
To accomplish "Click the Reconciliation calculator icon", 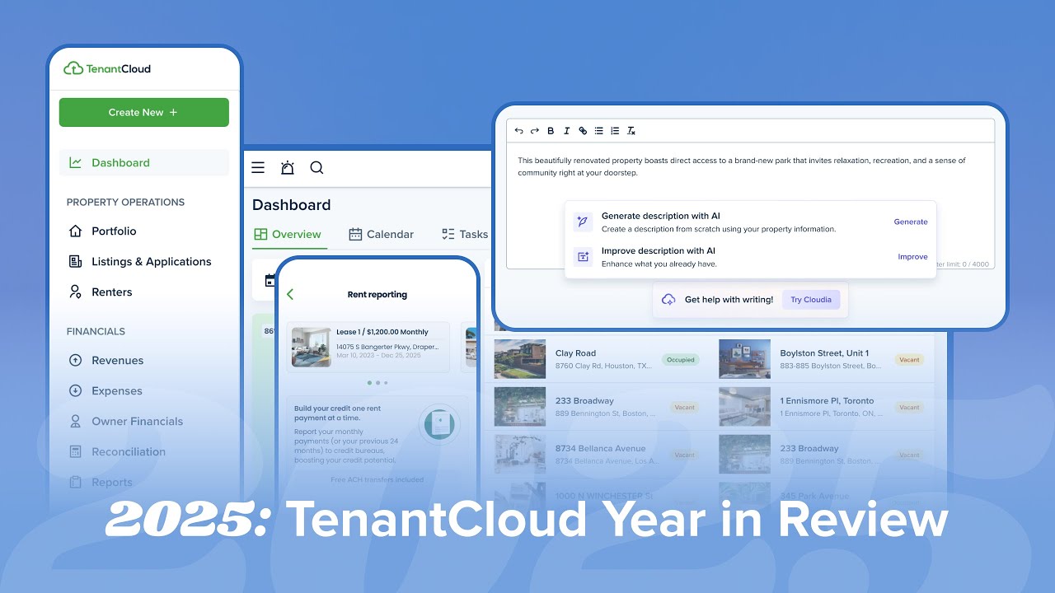I will [76, 452].
